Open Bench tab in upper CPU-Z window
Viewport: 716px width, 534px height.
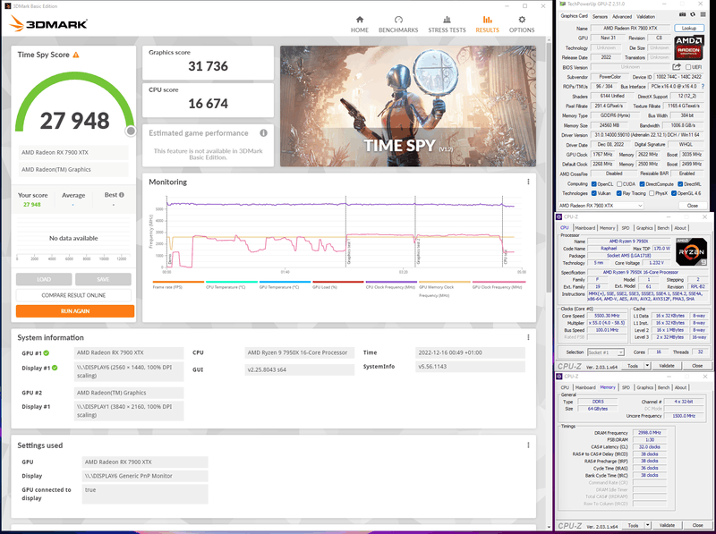[663, 228]
